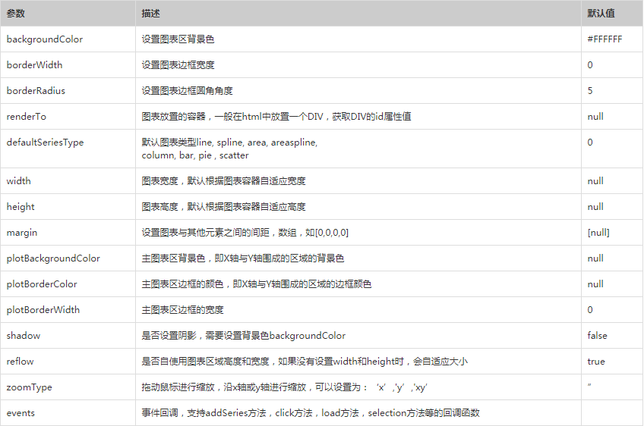
Task: Select the height parameter name
Action: pyautogui.click(x=21, y=207)
